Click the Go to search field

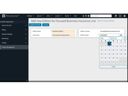coord(101,16)
